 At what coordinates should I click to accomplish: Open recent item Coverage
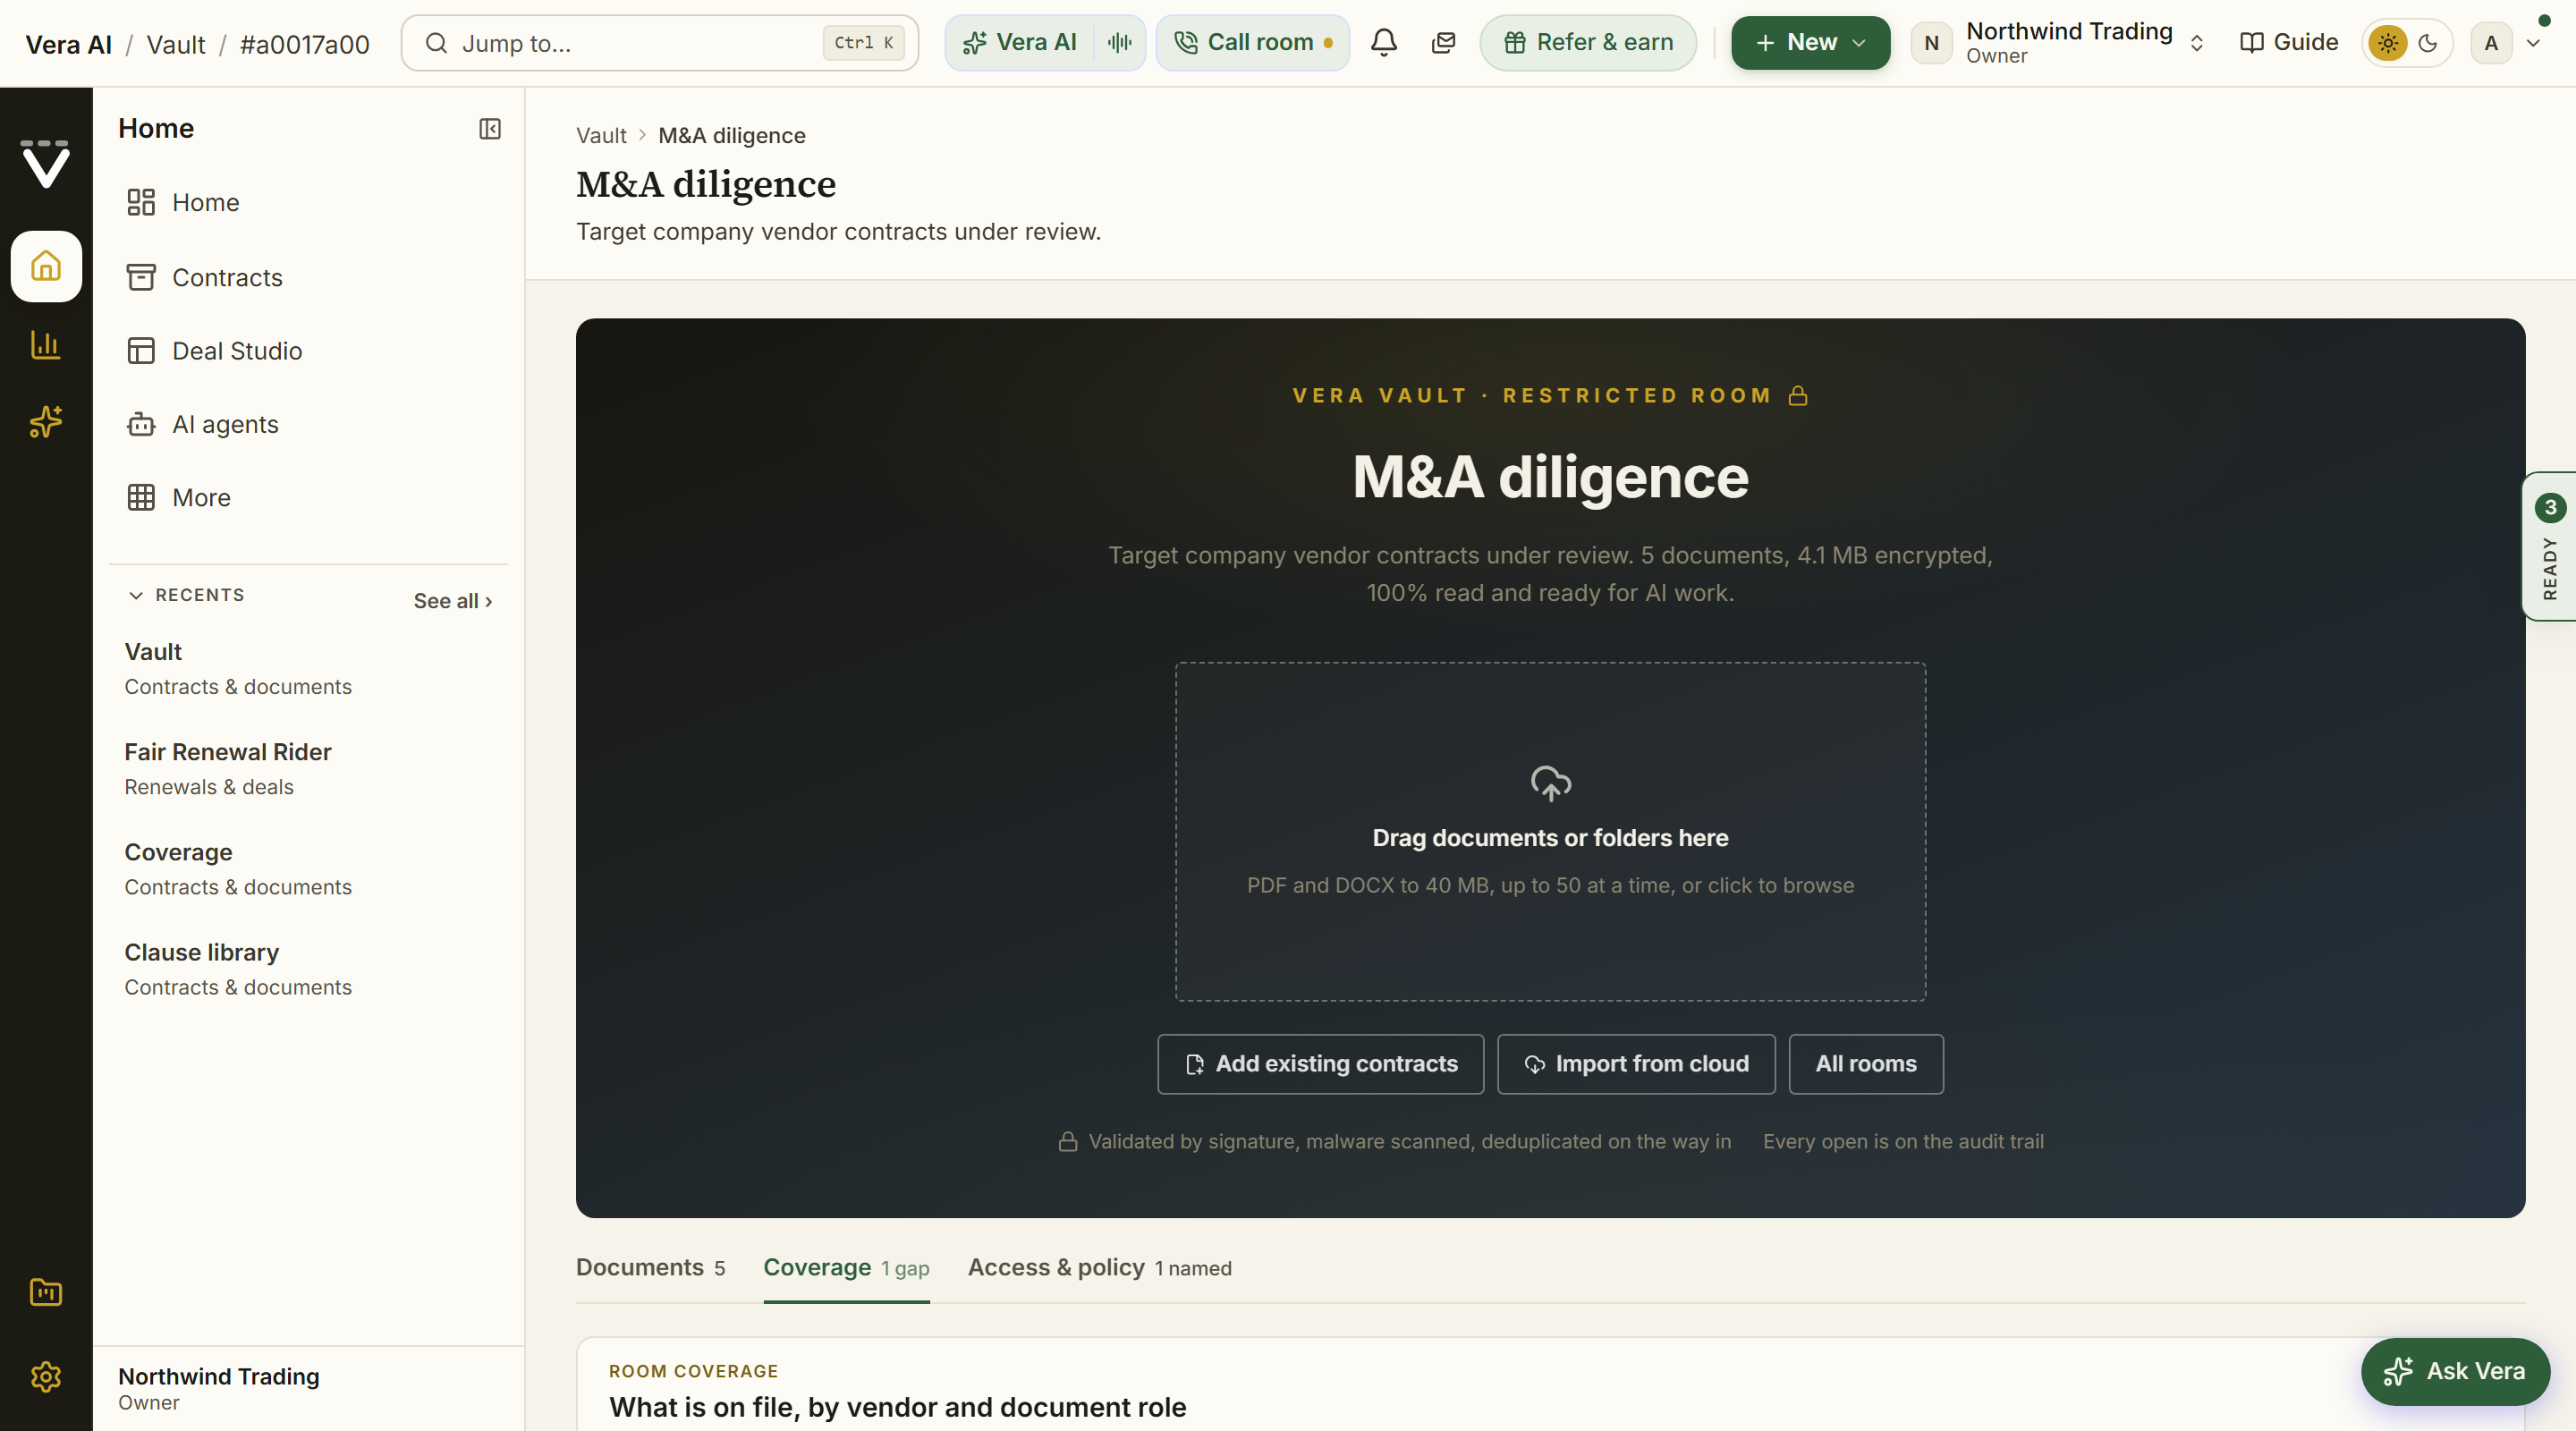click(x=308, y=869)
